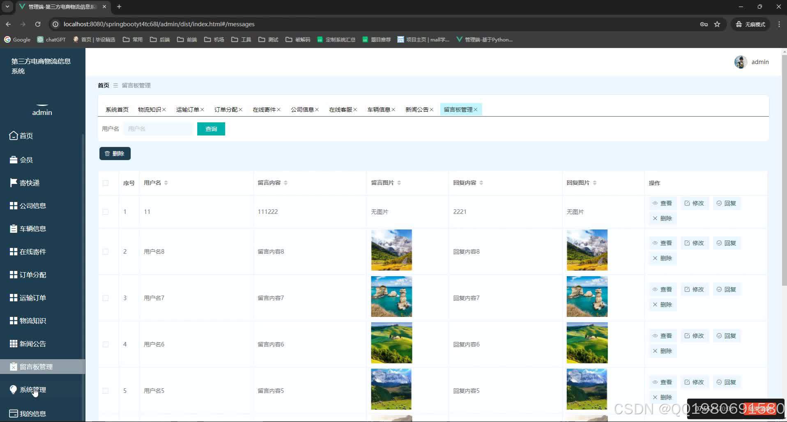The width and height of the screenshot is (787, 422).
Task: Open 在线寄件 sidebar menu
Action: (28, 252)
